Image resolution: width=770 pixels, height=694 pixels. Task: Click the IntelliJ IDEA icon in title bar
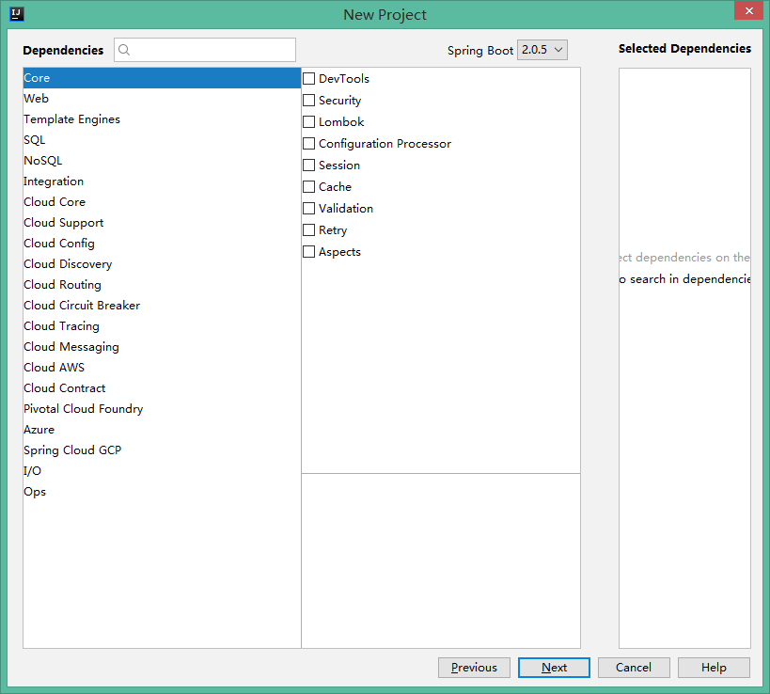click(17, 14)
